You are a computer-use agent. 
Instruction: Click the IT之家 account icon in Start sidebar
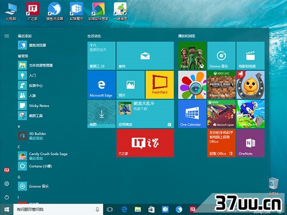coord(7,170)
